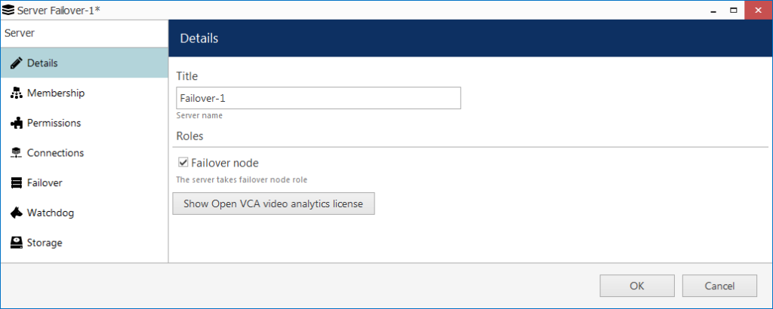Click the Connections network icon
This screenshot has width=773, height=309.
click(x=17, y=153)
